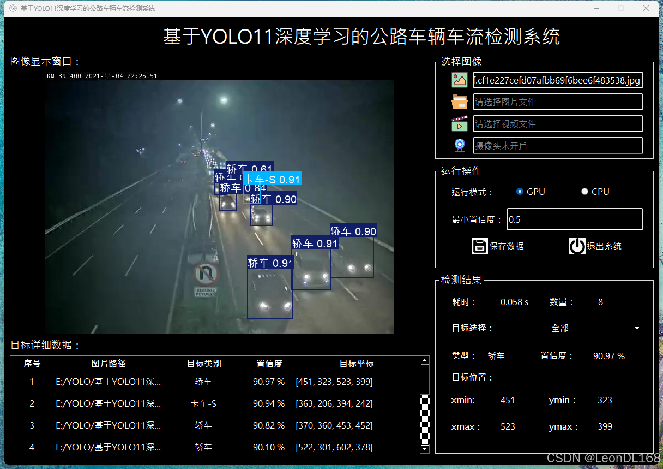Click table scrollbar up arrow
The height and width of the screenshot is (469, 663).
click(x=425, y=361)
